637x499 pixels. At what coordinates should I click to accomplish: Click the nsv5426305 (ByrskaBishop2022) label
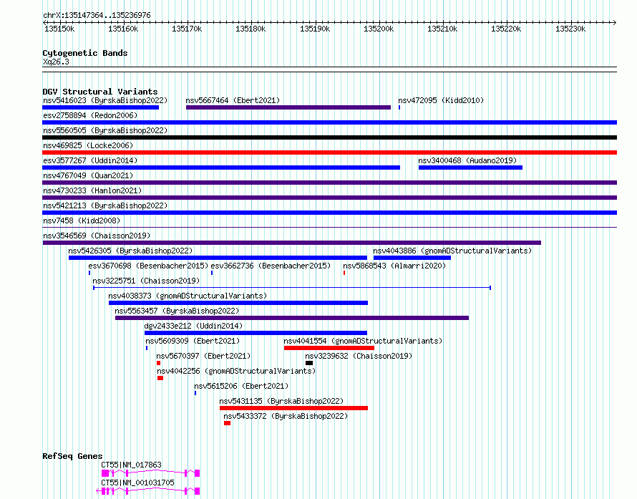130,251
